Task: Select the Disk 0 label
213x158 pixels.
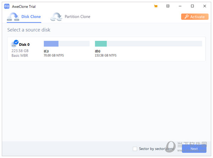Action: click(x=24, y=45)
